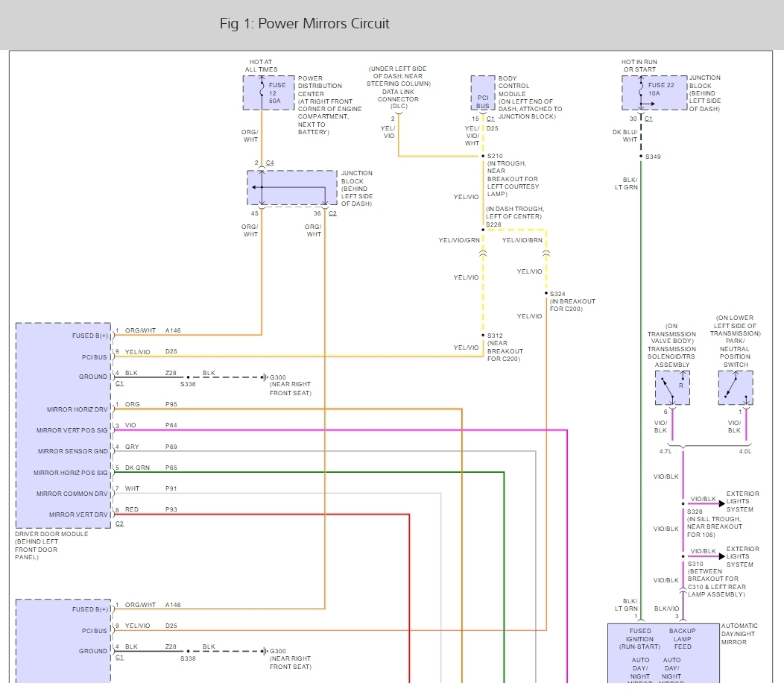The width and height of the screenshot is (784, 695).
Task: Click the 'DRIVER DOOR MODULE' caption
Action: tap(51, 534)
